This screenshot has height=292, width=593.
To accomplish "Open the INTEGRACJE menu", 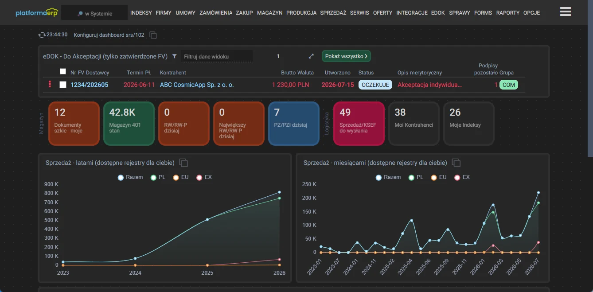I will tap(412, 13).
